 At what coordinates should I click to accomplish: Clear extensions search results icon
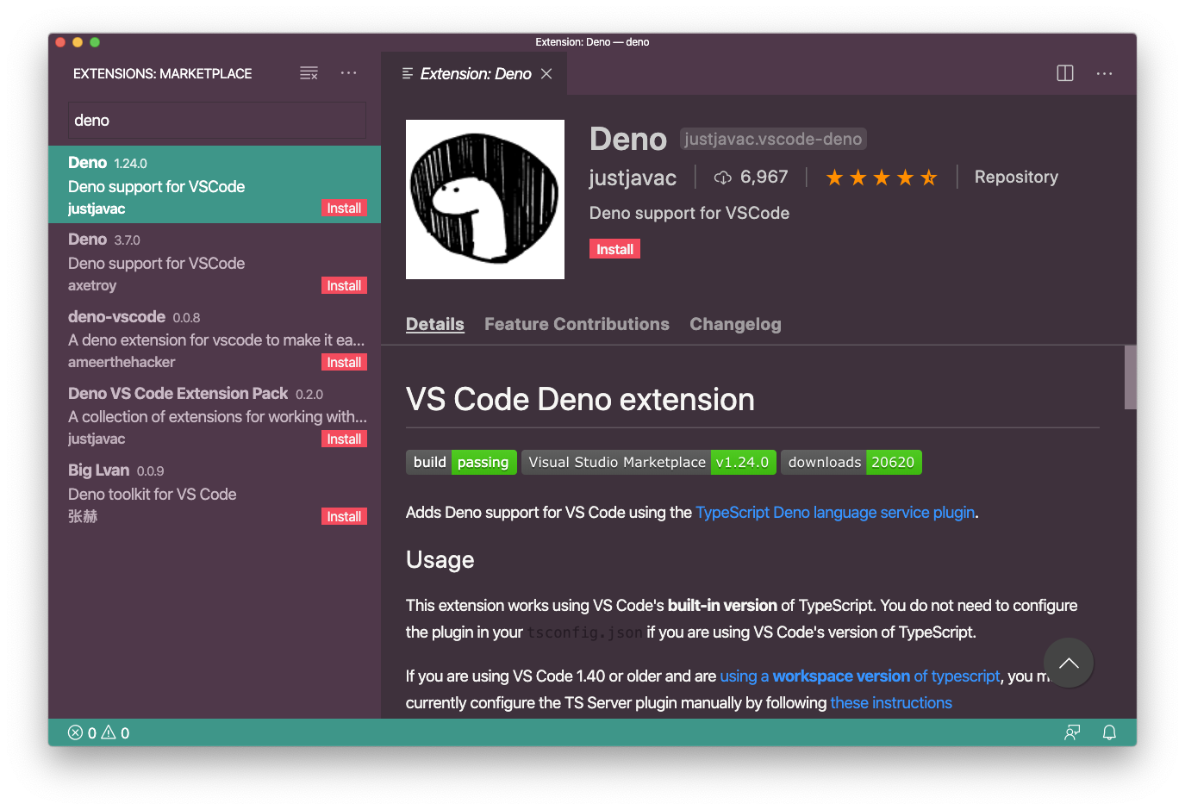click(x=309, y=73)
